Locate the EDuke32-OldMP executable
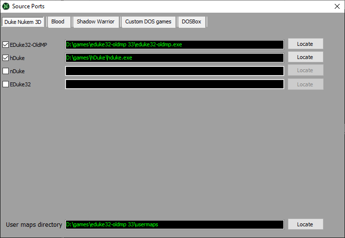The width and height of the screenshot is (345, 238). [x=305, y=44]
